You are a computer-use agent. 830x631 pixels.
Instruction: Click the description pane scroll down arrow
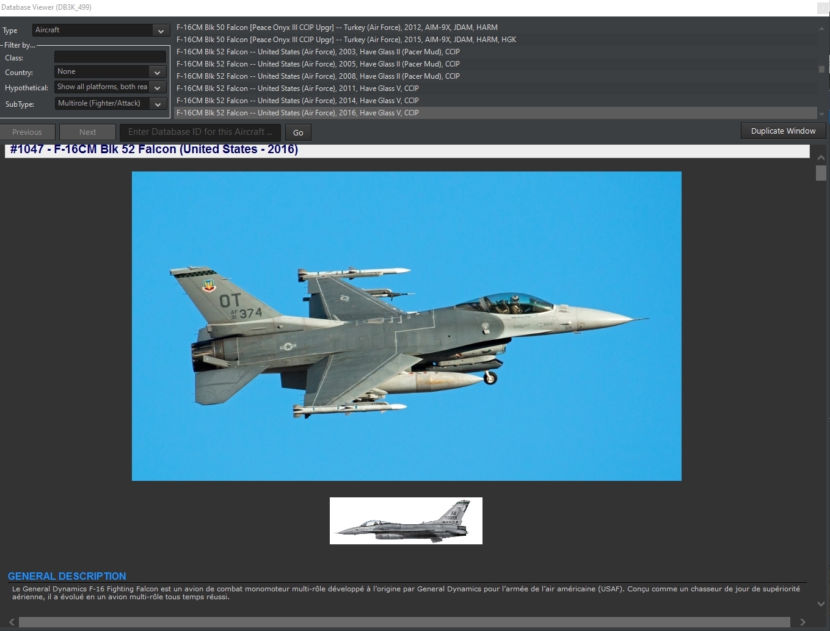pyautogui.click(x=821, y=604)
